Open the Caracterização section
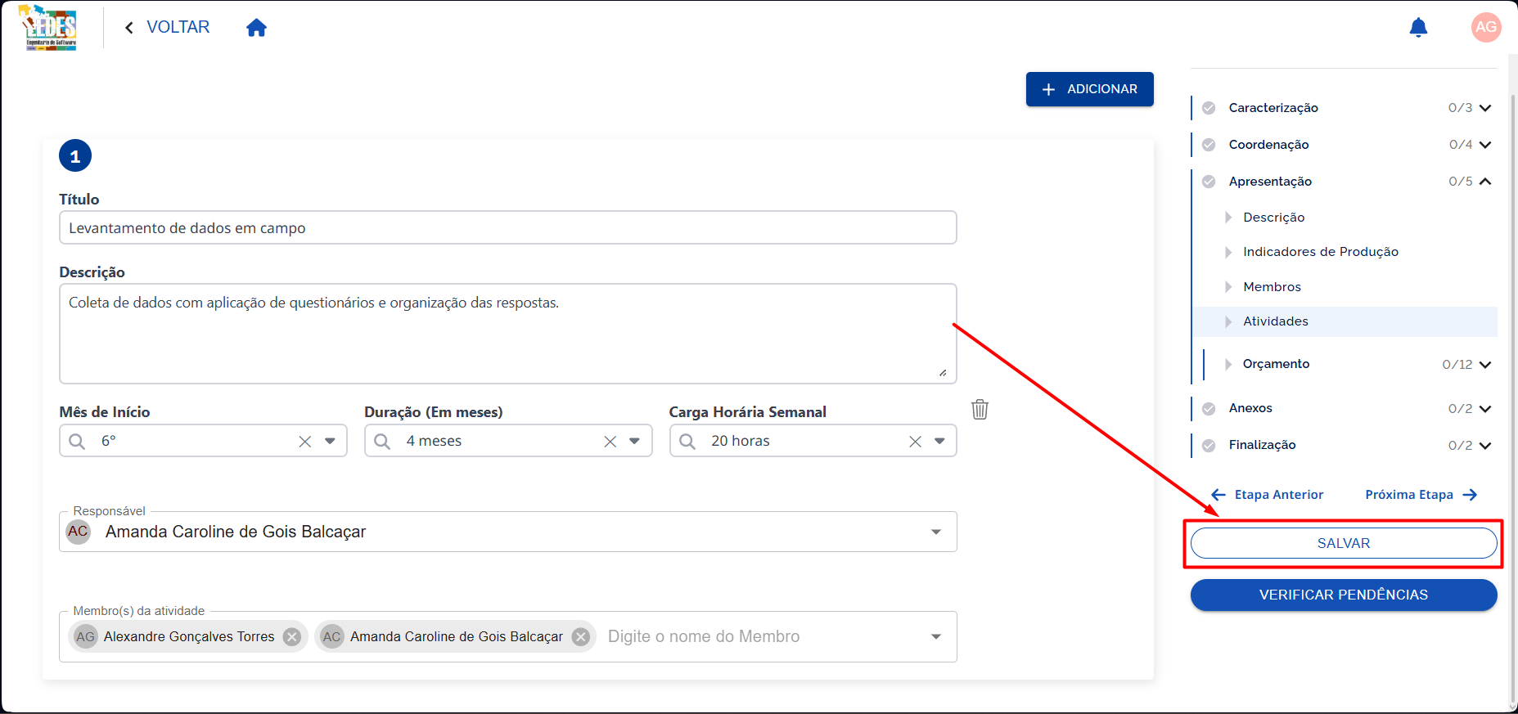 (x=1273, y=108)
